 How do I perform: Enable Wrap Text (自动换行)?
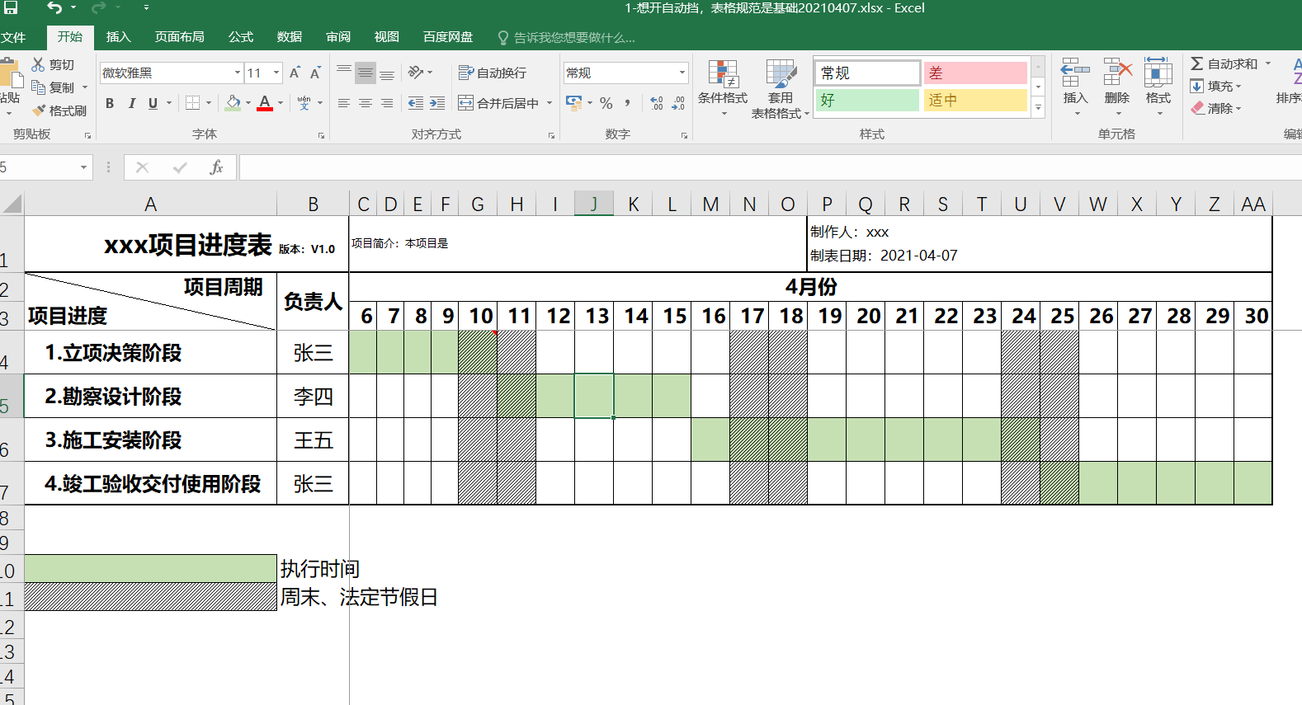[493, 73]
